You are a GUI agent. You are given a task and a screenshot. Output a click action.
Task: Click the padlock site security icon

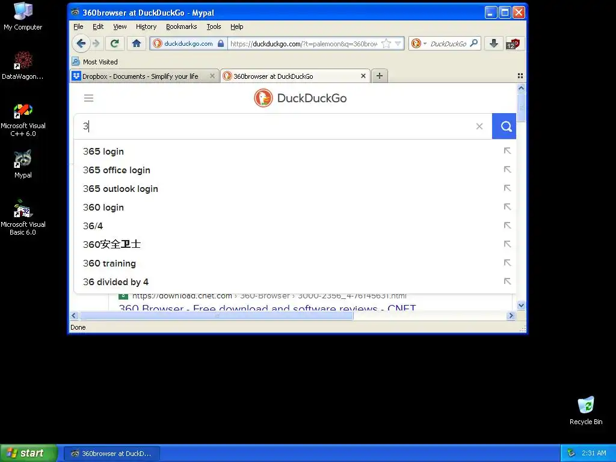tap(221, 43)
